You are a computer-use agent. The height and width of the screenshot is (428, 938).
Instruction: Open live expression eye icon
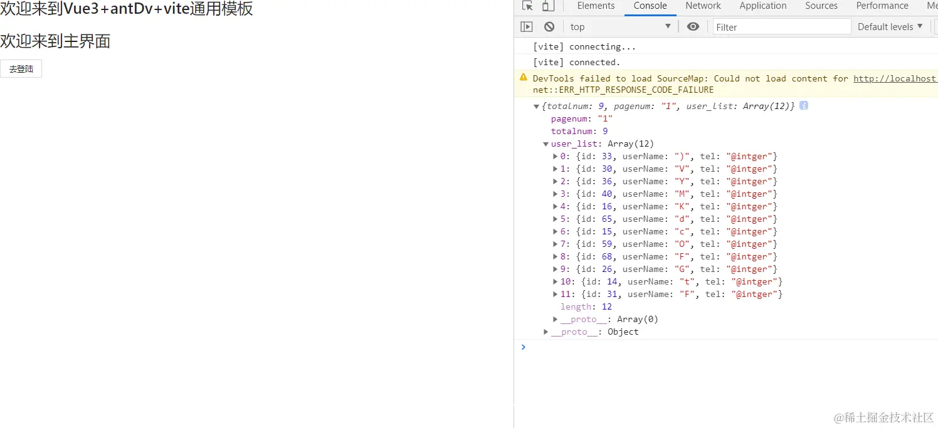(x=693, y=26)
